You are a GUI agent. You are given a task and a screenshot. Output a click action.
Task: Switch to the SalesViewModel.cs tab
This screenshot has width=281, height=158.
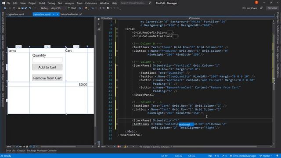click(x=71, y=14)
